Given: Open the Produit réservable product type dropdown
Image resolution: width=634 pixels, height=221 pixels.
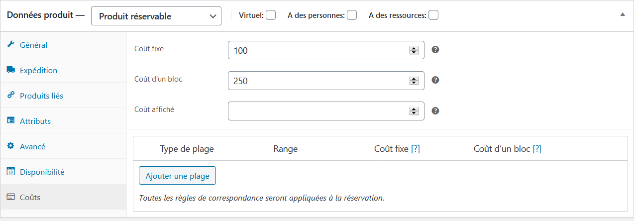Looking at the screenshot, I should [x=156, y=16].
